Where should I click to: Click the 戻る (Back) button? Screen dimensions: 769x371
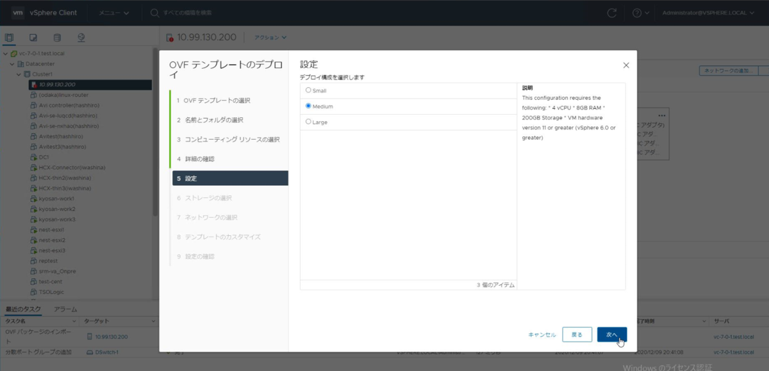coord(577,334)
